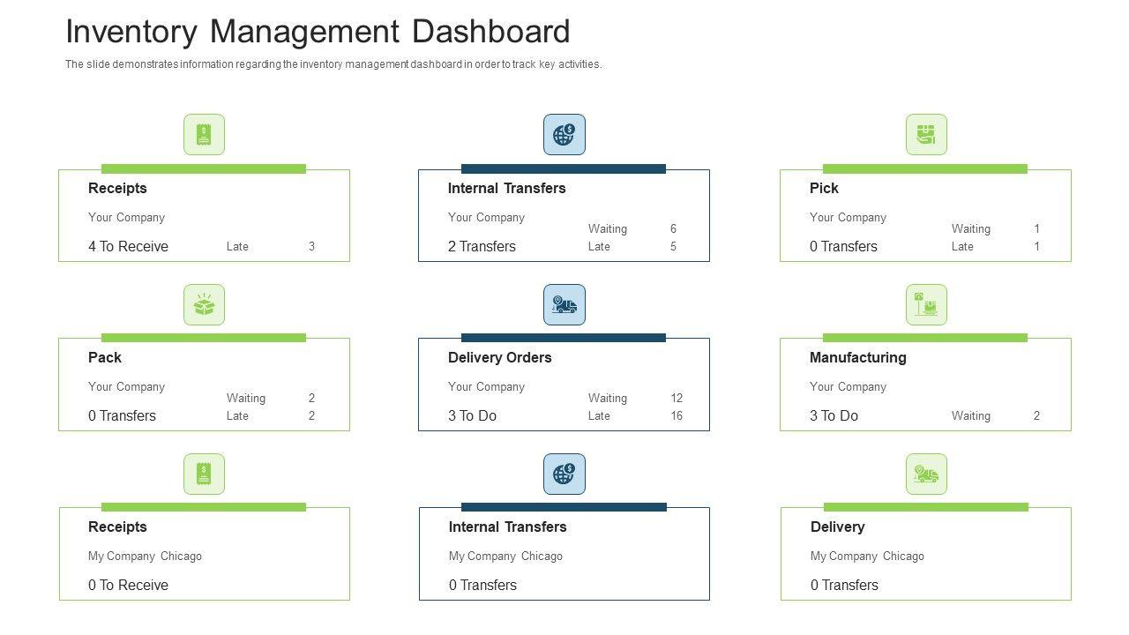This screenshot has height=635, width=1129.
Task: Select the globe icon above the Chicago Internal Transfers card
Action: click(564, 474)
